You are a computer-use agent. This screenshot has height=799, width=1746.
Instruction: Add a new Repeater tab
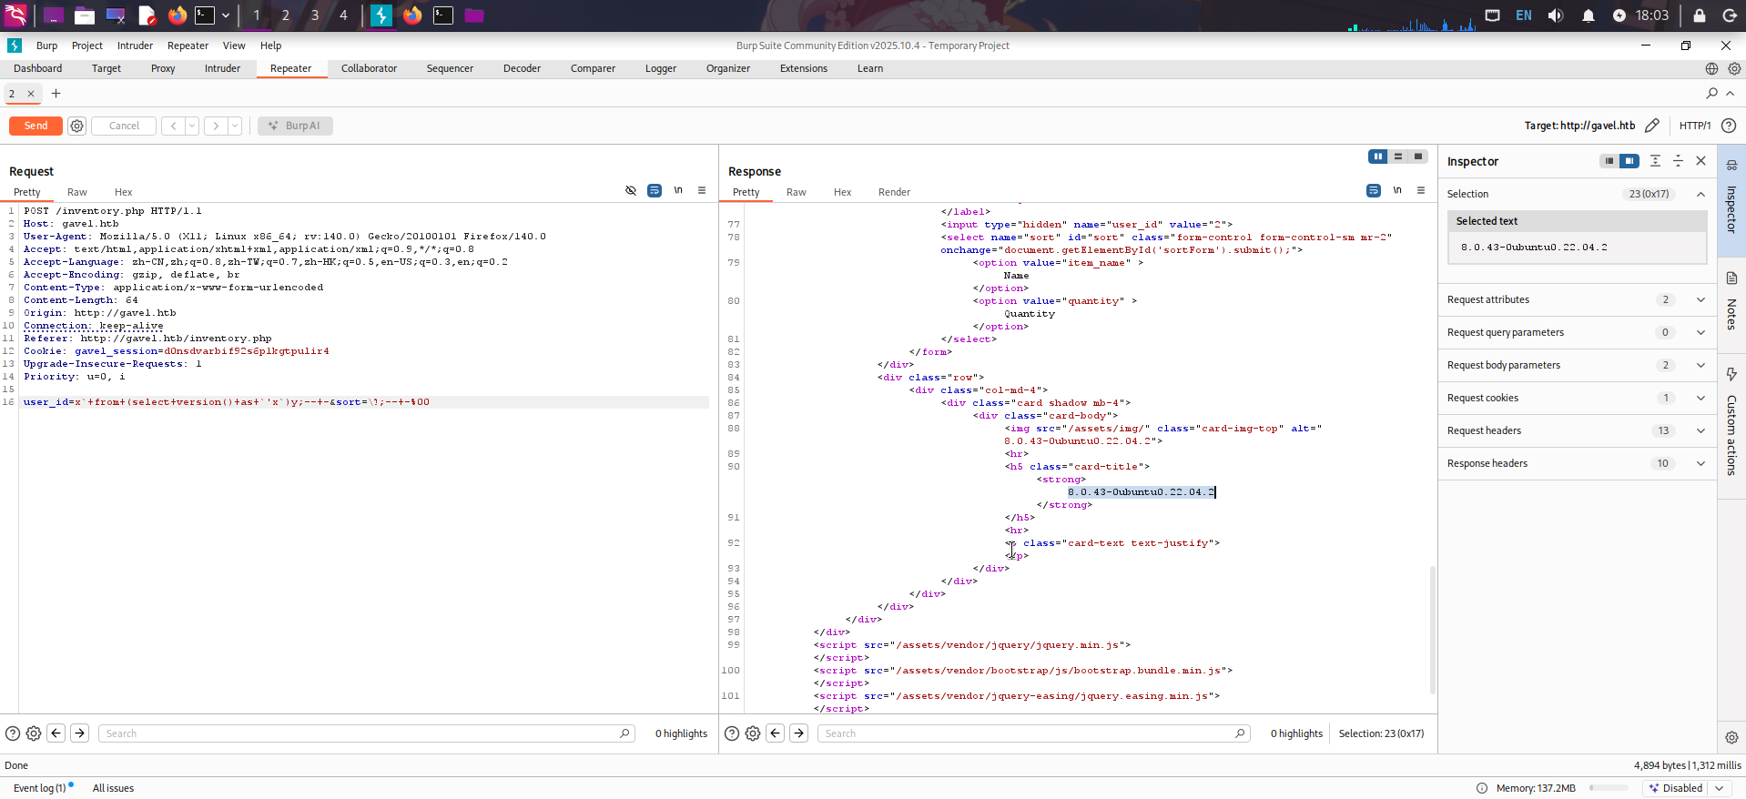click(x=56, y=94)
